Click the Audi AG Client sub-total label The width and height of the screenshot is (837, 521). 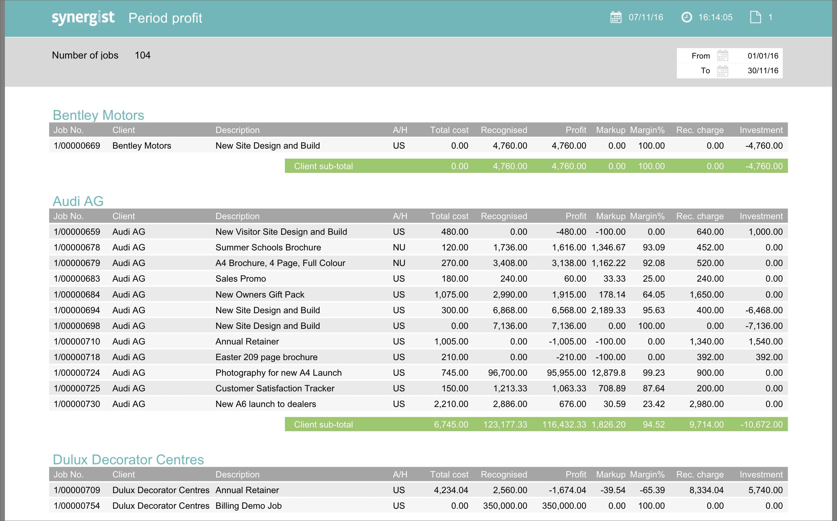click(324, 424)
